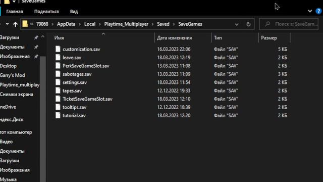This screenshot has width=323, height=182.
Task: Click pin icon beside pinned Изображения
Action: pyautogui.click(x=36, y=57)
